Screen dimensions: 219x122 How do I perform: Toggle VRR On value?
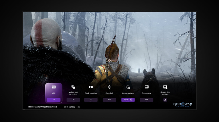click(54, 100)
